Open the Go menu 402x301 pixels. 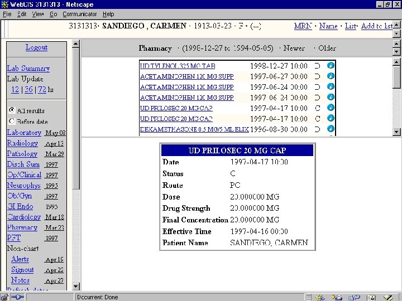point(54,14)
